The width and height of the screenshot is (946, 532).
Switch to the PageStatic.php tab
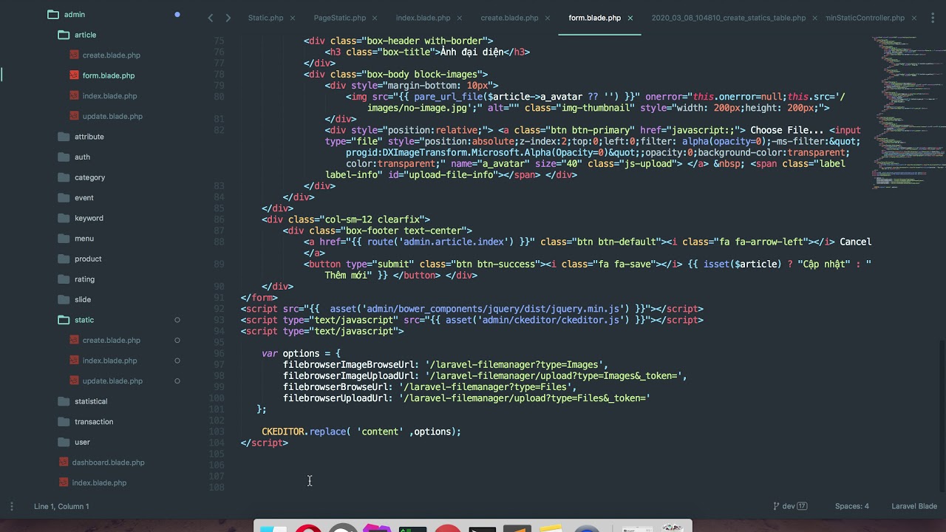(340, 18)
